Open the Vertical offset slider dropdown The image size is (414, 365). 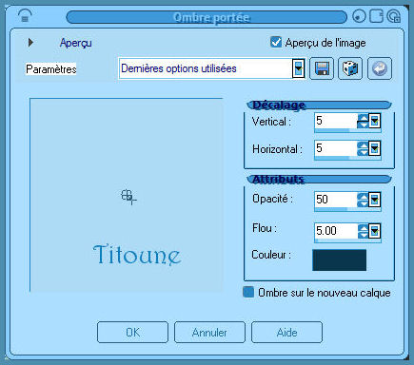(x=375, y=121)
